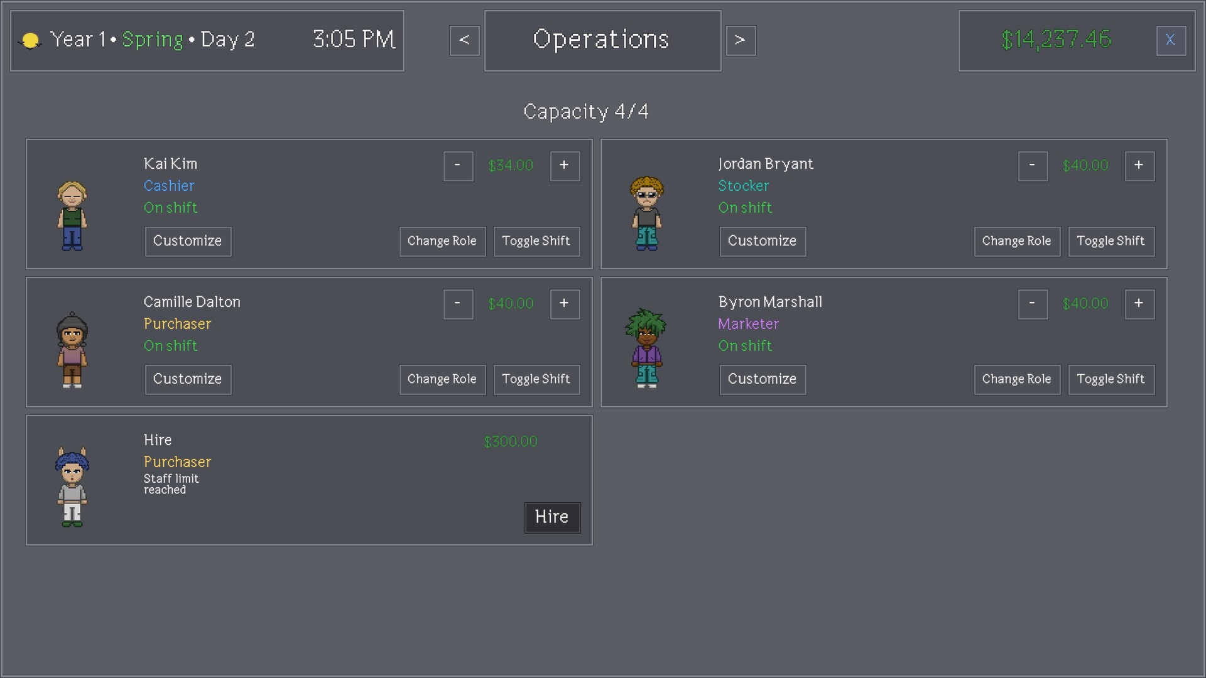Viewport: 1206px width, 678px height.
Task: Decrease Byron Marshall's wage
Action: 1033,304
